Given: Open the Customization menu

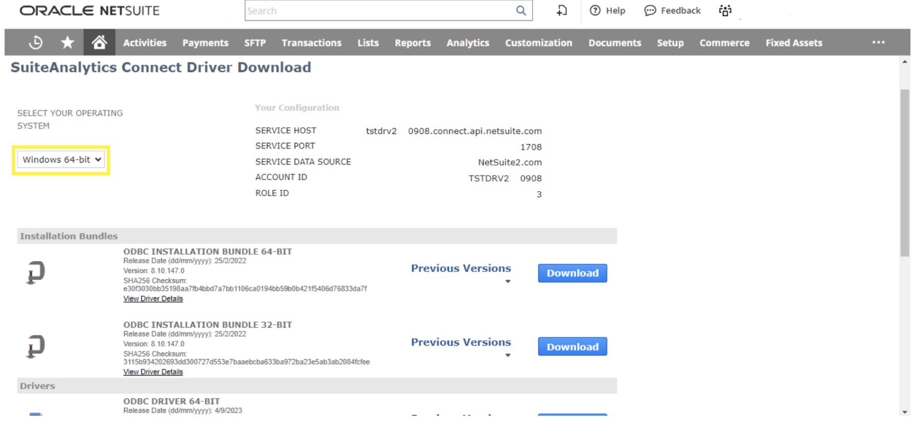Looking at the screenshot, I should point(539,43).
